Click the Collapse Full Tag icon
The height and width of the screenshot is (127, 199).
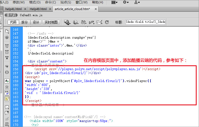(7, 46)
